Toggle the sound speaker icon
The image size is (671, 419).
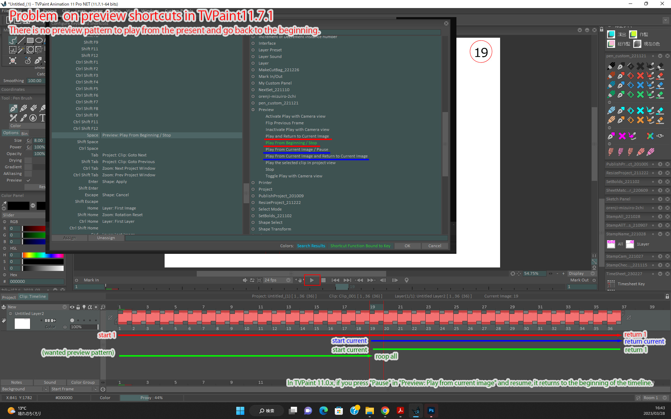coord(245,280)
